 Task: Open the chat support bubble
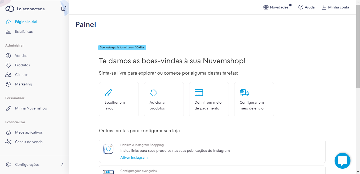[343, 161]
